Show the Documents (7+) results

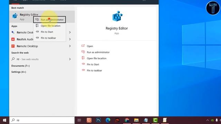tap(20, 66)
